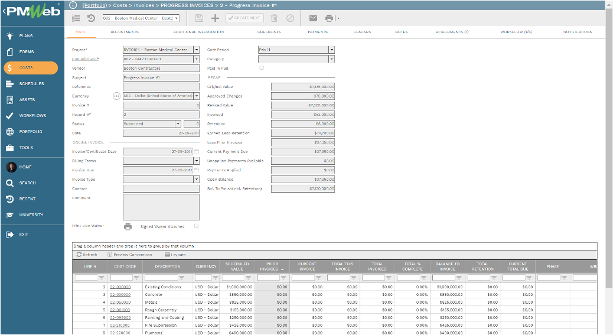
Task: Expand the record selector dropdown in toolbar
Action: click(177, 18)
